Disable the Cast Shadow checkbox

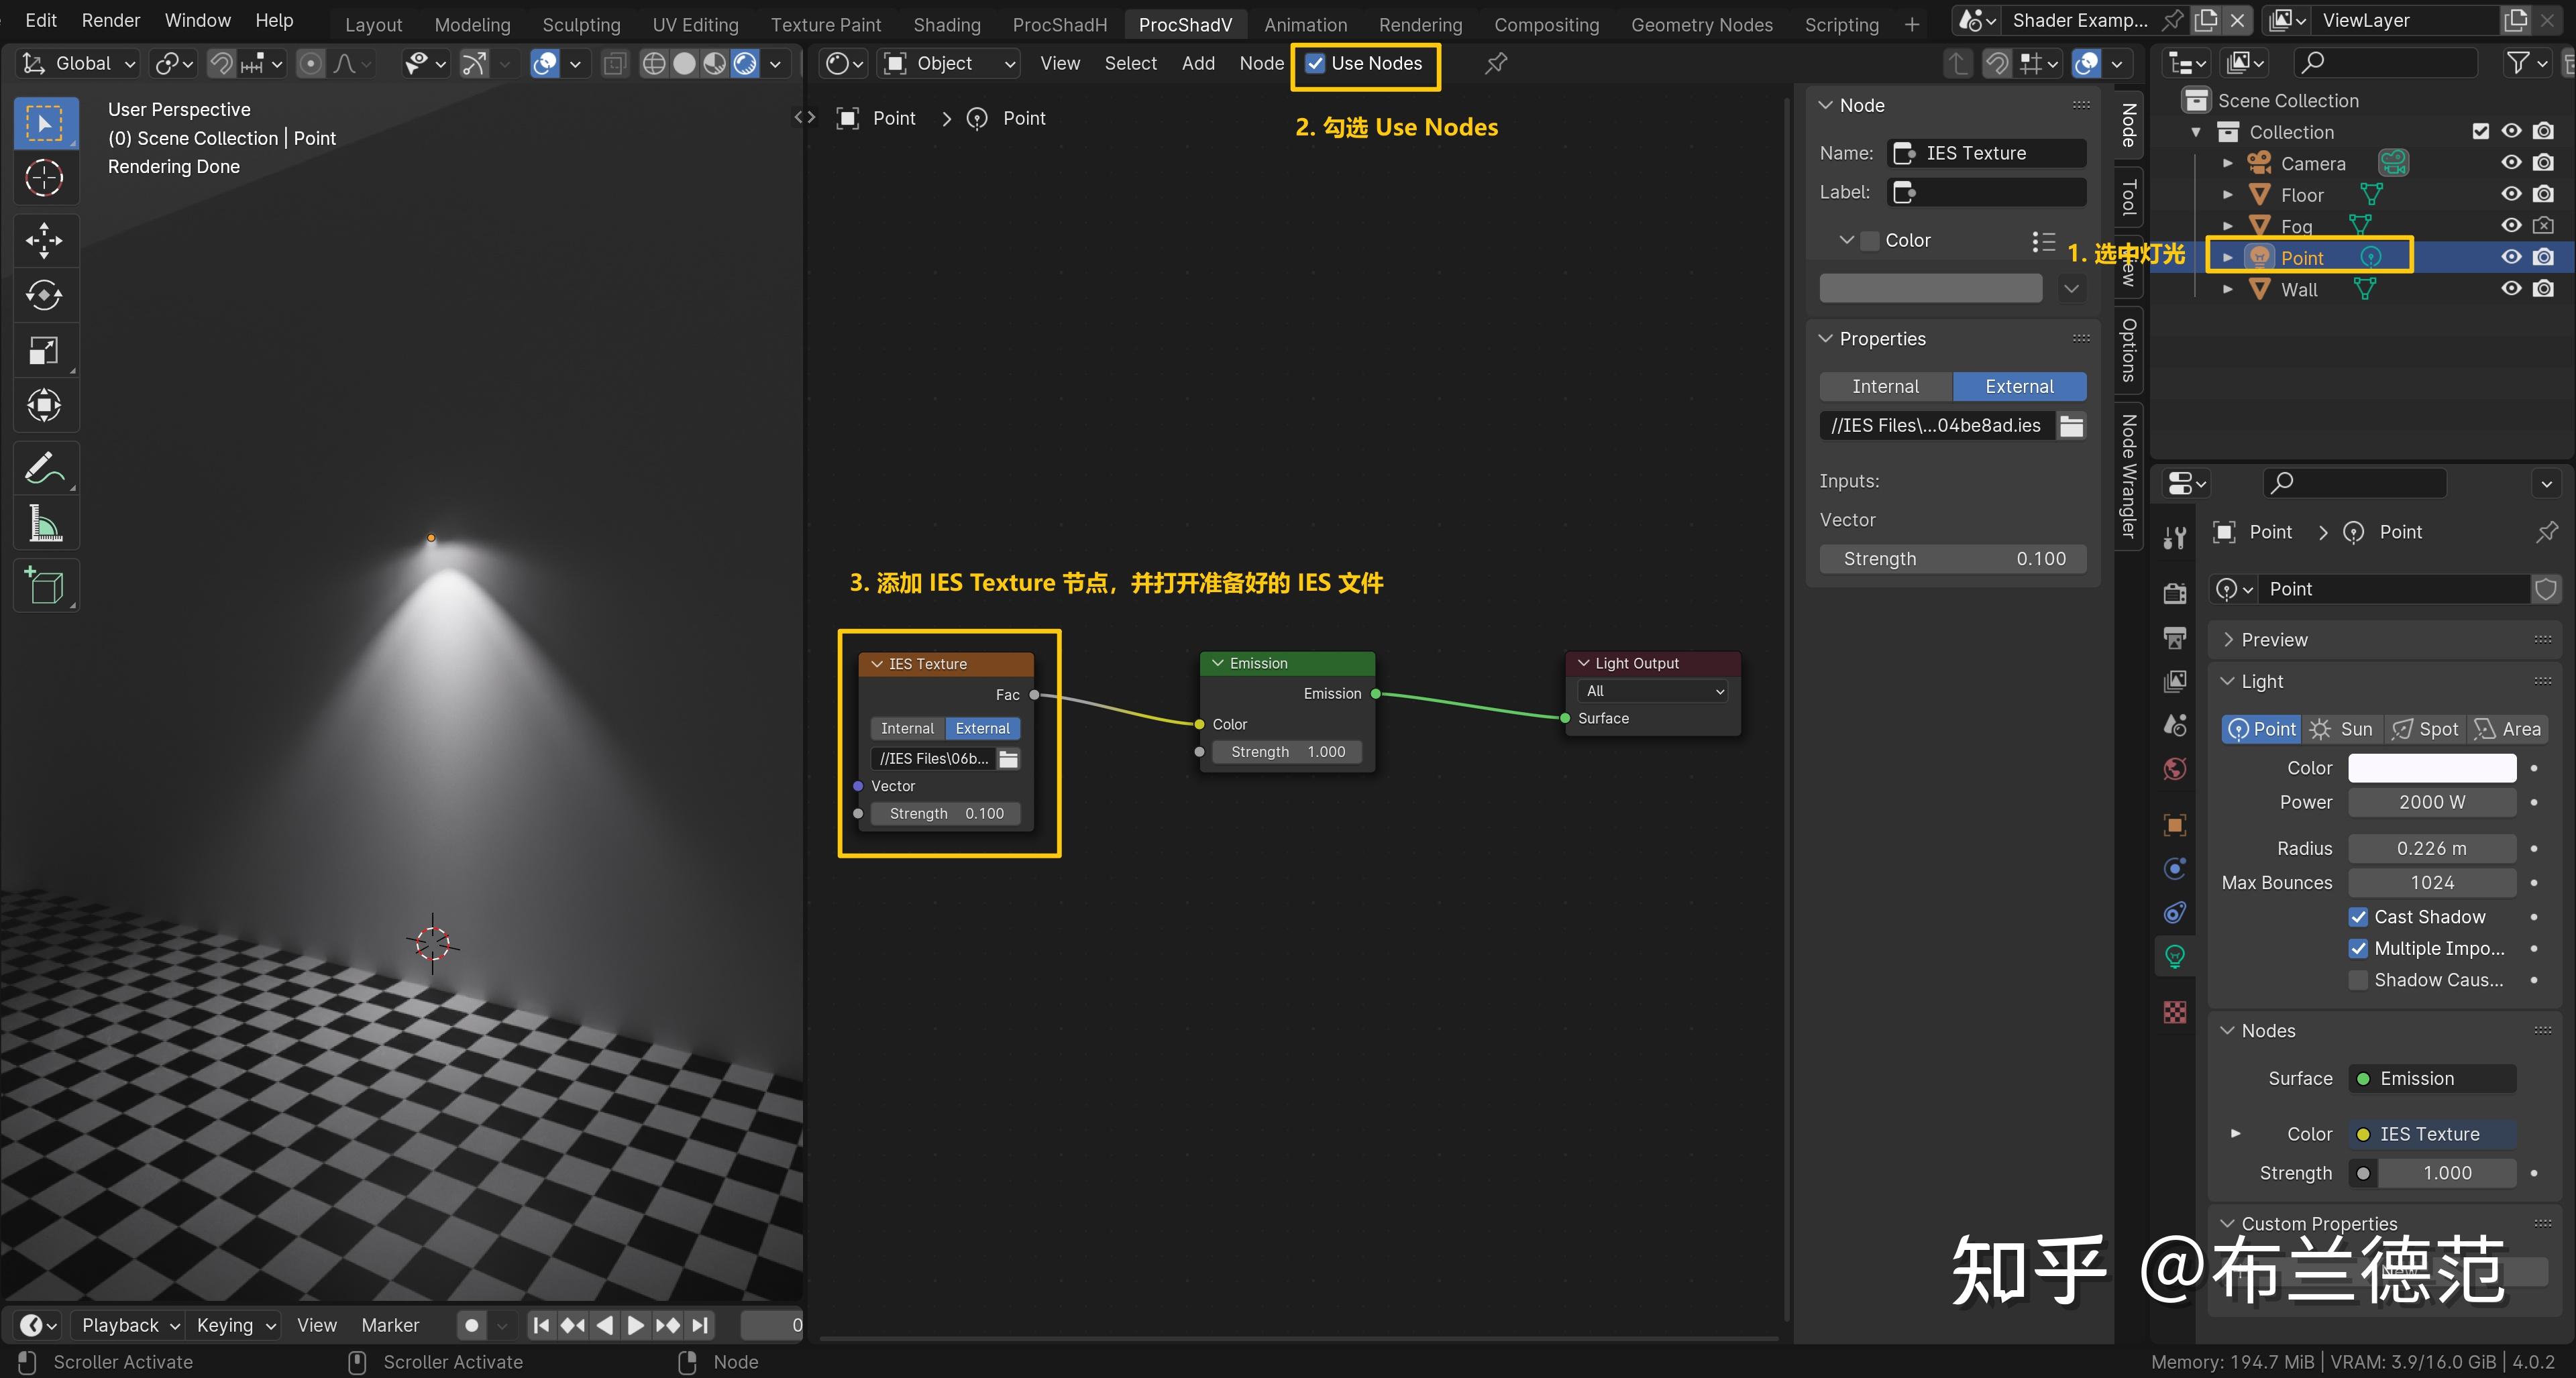click(2359, 917)
